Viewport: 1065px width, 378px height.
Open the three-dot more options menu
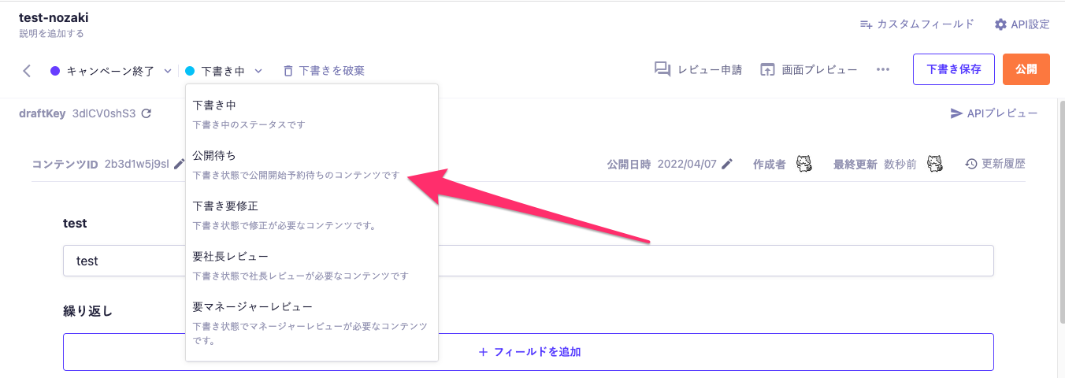coord(883,69)
